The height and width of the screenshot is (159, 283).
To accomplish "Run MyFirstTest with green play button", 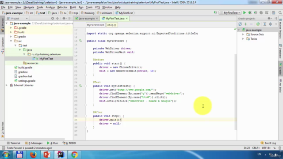I will (245, 13).
